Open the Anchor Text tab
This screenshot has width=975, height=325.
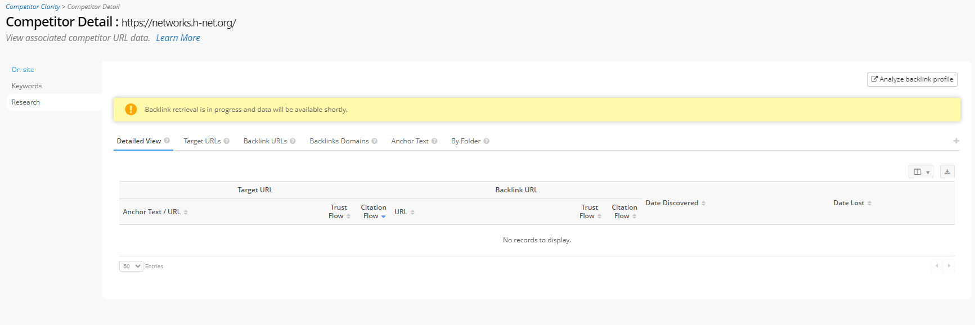[410, 141]
